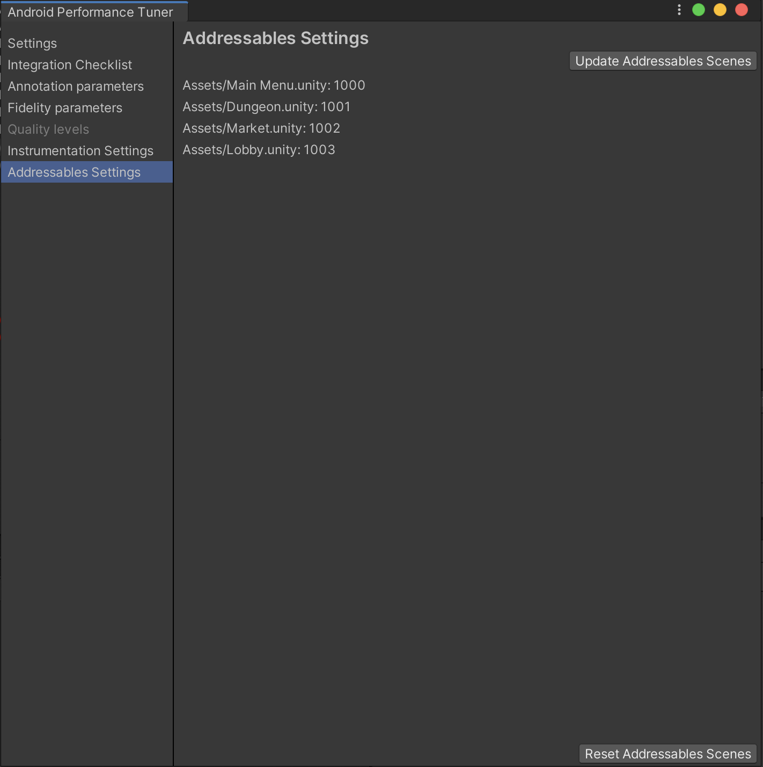
Task: Select the Assets/Dungeon.unity scene entry
Action: coord(266,107)
